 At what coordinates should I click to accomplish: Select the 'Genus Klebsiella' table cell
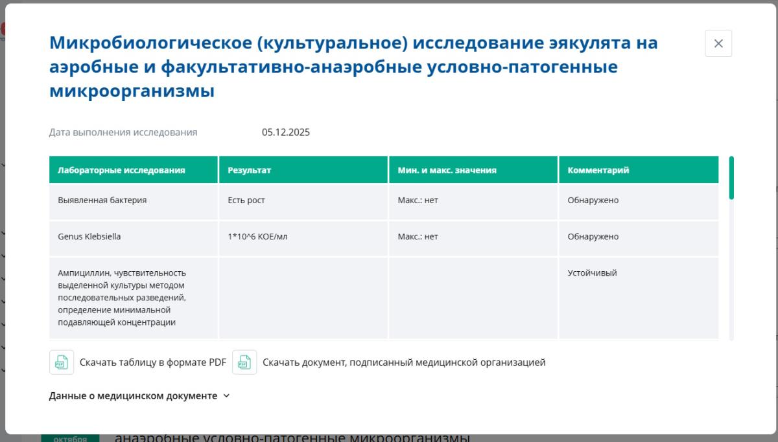(89, 237)
